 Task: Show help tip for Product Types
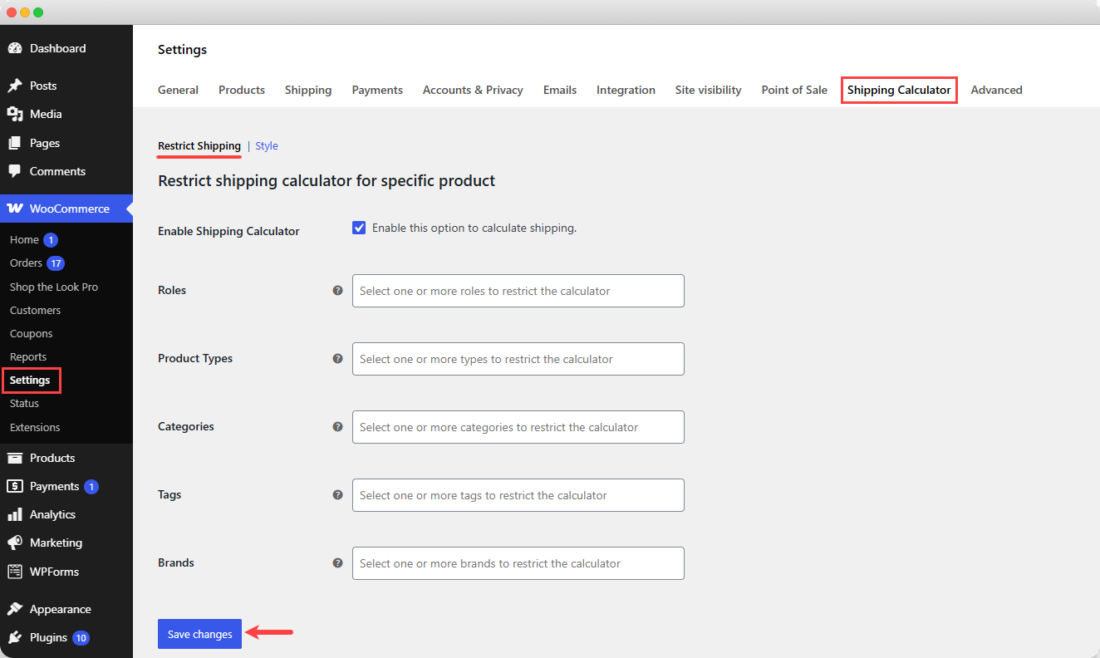pyautogui.click(x=337, y=359)
